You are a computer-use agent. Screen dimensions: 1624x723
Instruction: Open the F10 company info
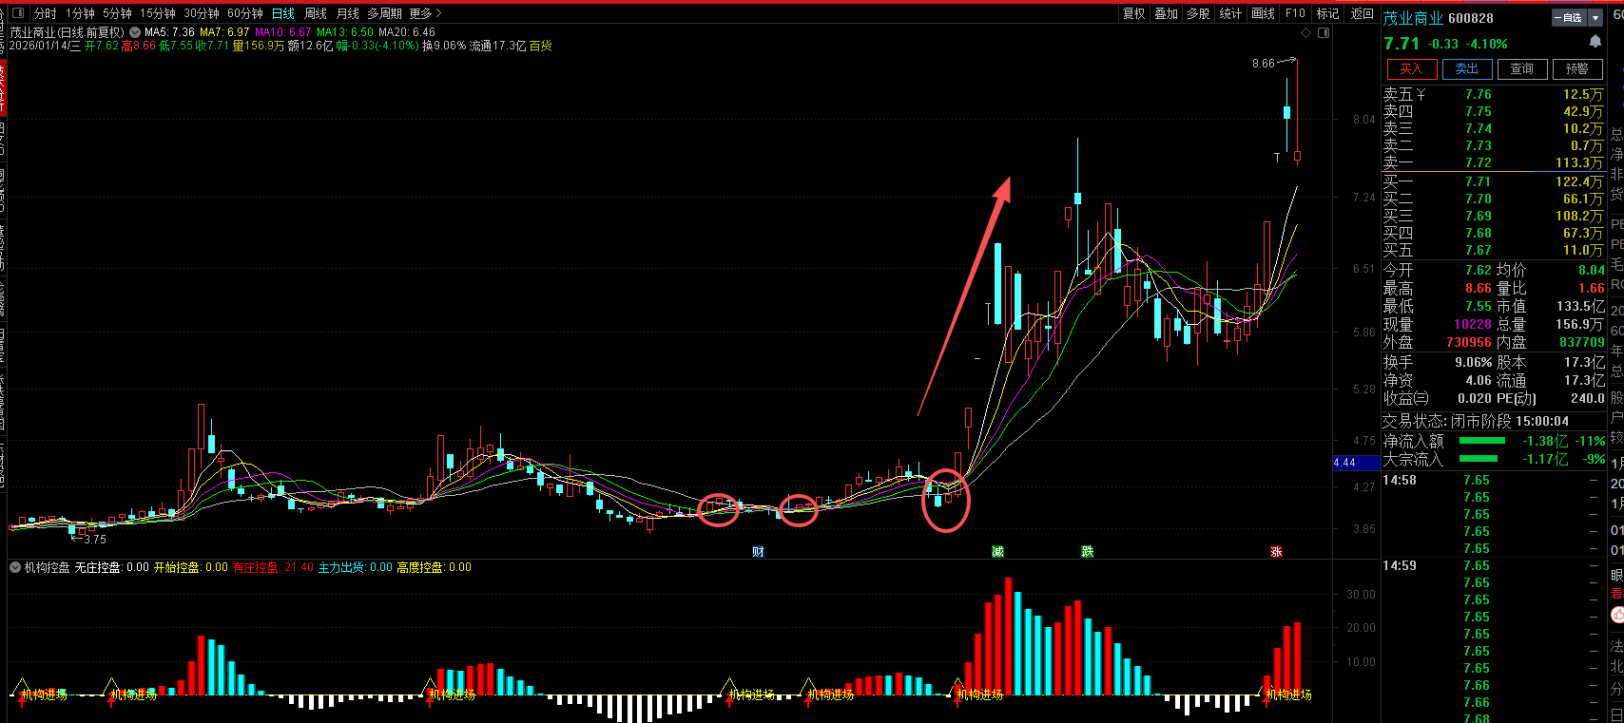1295,13
